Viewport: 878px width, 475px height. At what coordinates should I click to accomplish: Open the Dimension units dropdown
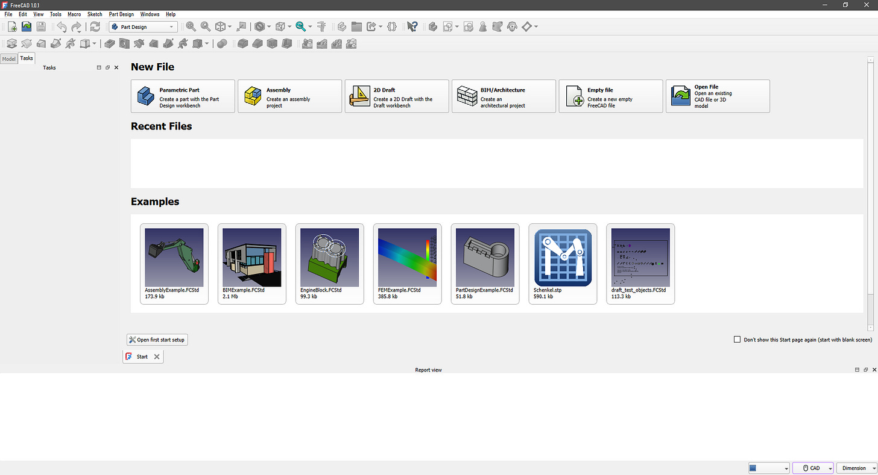(x=856, y=468)
